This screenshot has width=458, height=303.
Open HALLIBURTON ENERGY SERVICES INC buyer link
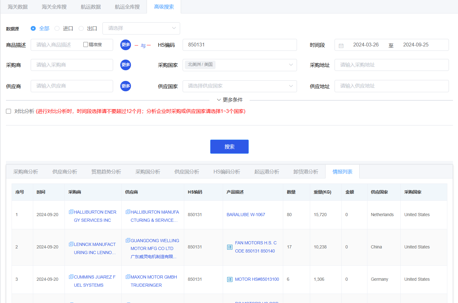[95, 216]
